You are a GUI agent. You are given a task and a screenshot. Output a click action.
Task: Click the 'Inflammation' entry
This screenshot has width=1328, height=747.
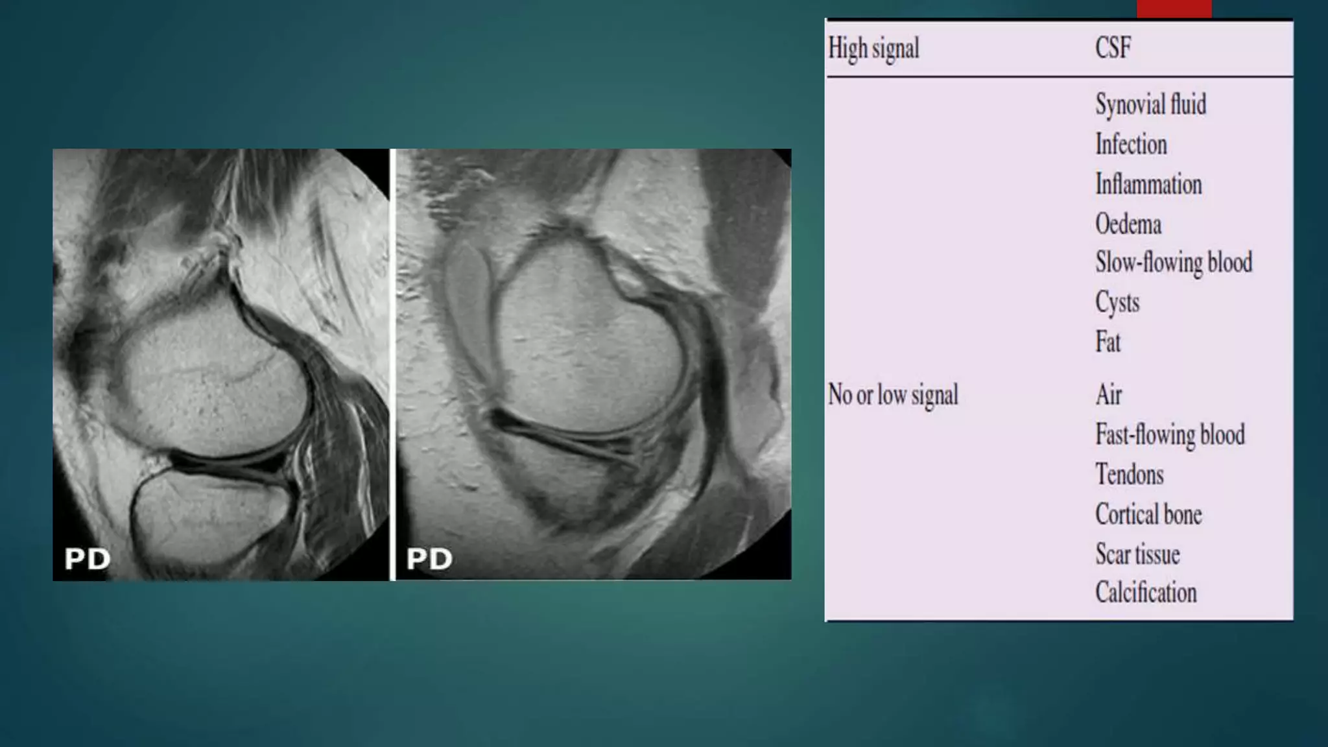tap(1148, 184)
